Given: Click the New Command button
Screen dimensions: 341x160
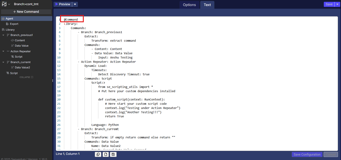Looking at the screenshot, I should [26, 12].
